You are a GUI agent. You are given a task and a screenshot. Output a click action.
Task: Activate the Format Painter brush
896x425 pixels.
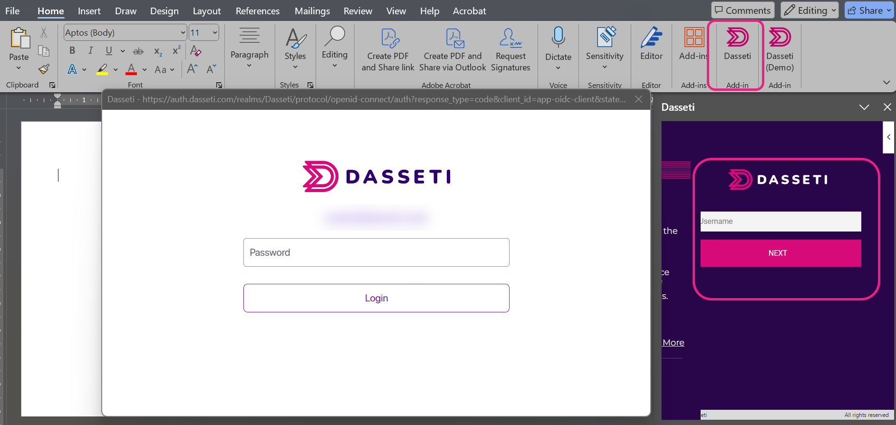pyautogui.click(x=44, y=69)
